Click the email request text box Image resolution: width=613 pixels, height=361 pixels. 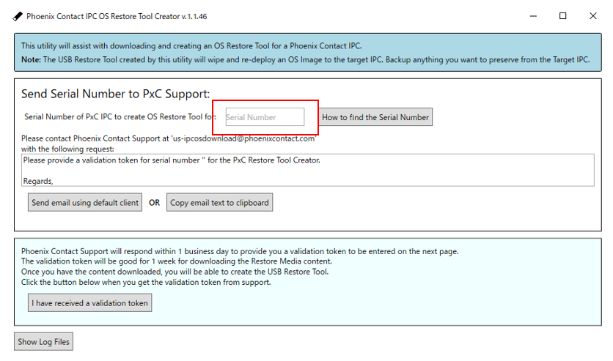308,170
